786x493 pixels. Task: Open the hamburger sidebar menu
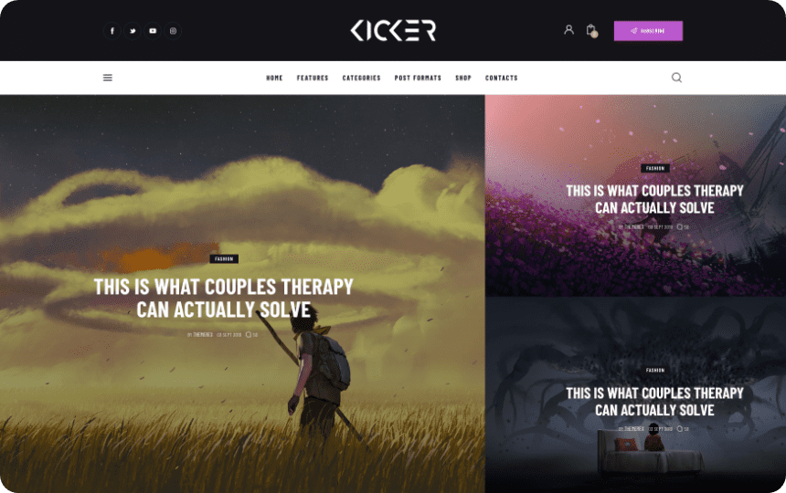click(x=108, y=78)
